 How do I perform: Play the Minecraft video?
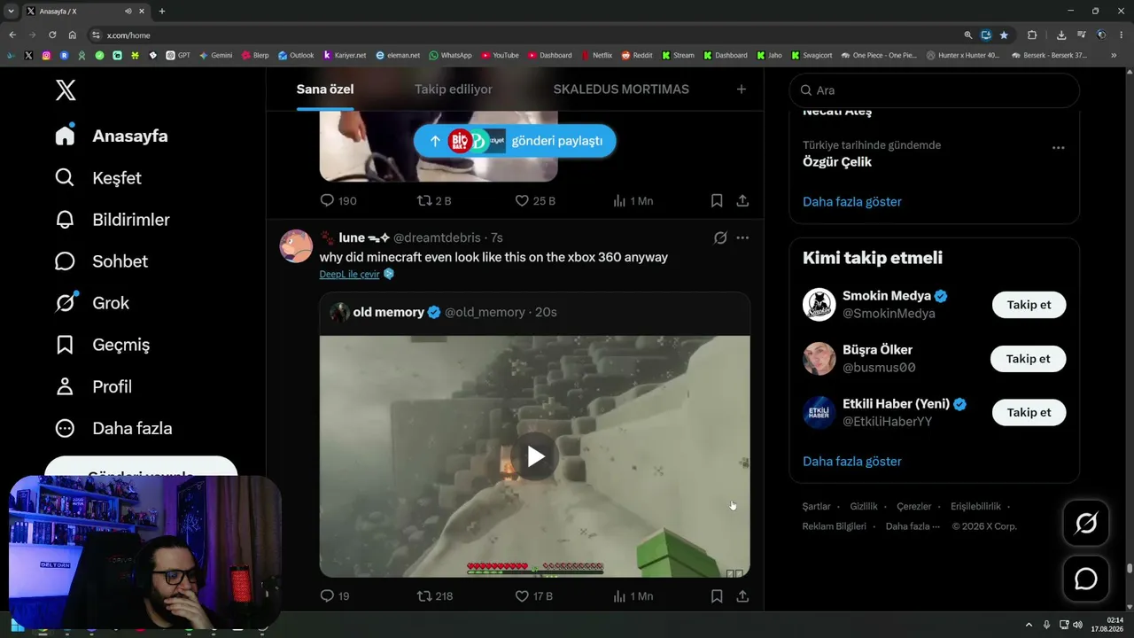535,456
